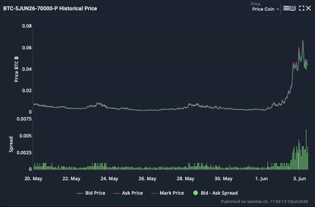Click the 0.005 spread axis value

pos(26,136)
